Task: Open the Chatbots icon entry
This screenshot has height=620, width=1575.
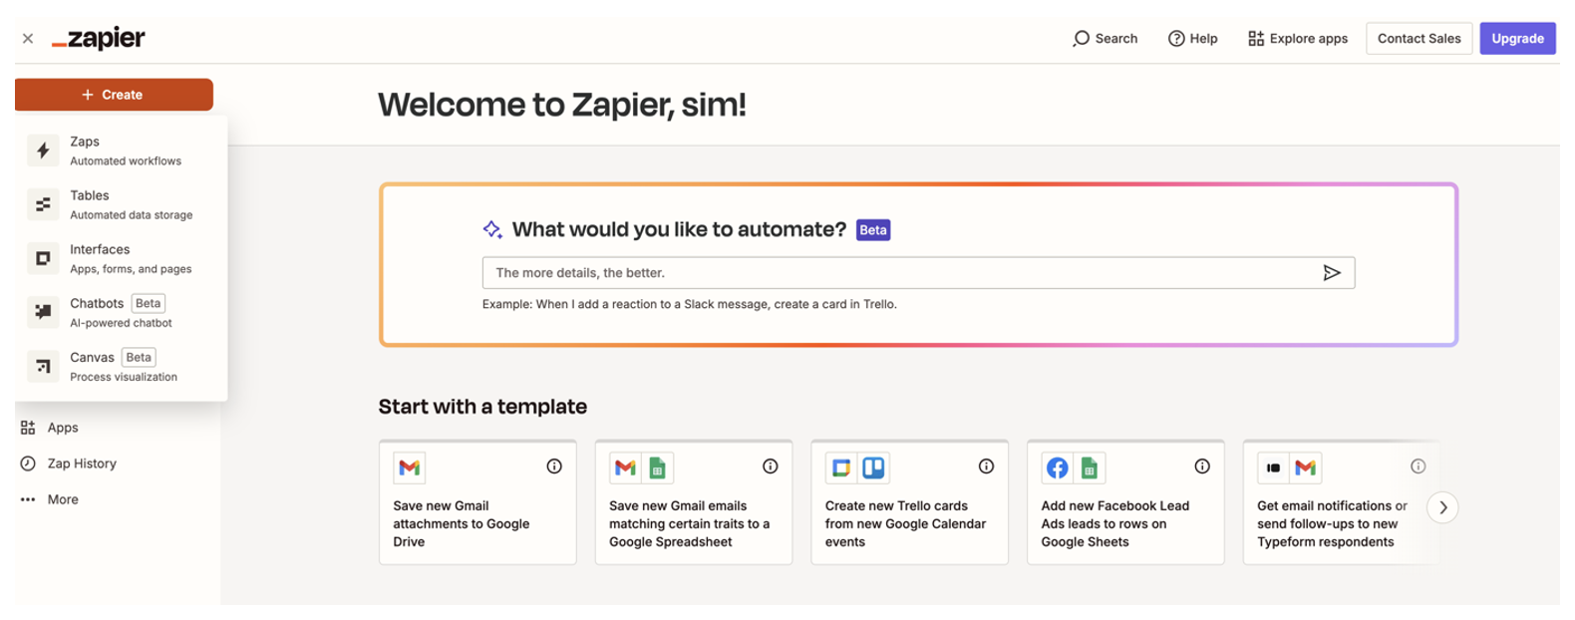Action: 43,312
